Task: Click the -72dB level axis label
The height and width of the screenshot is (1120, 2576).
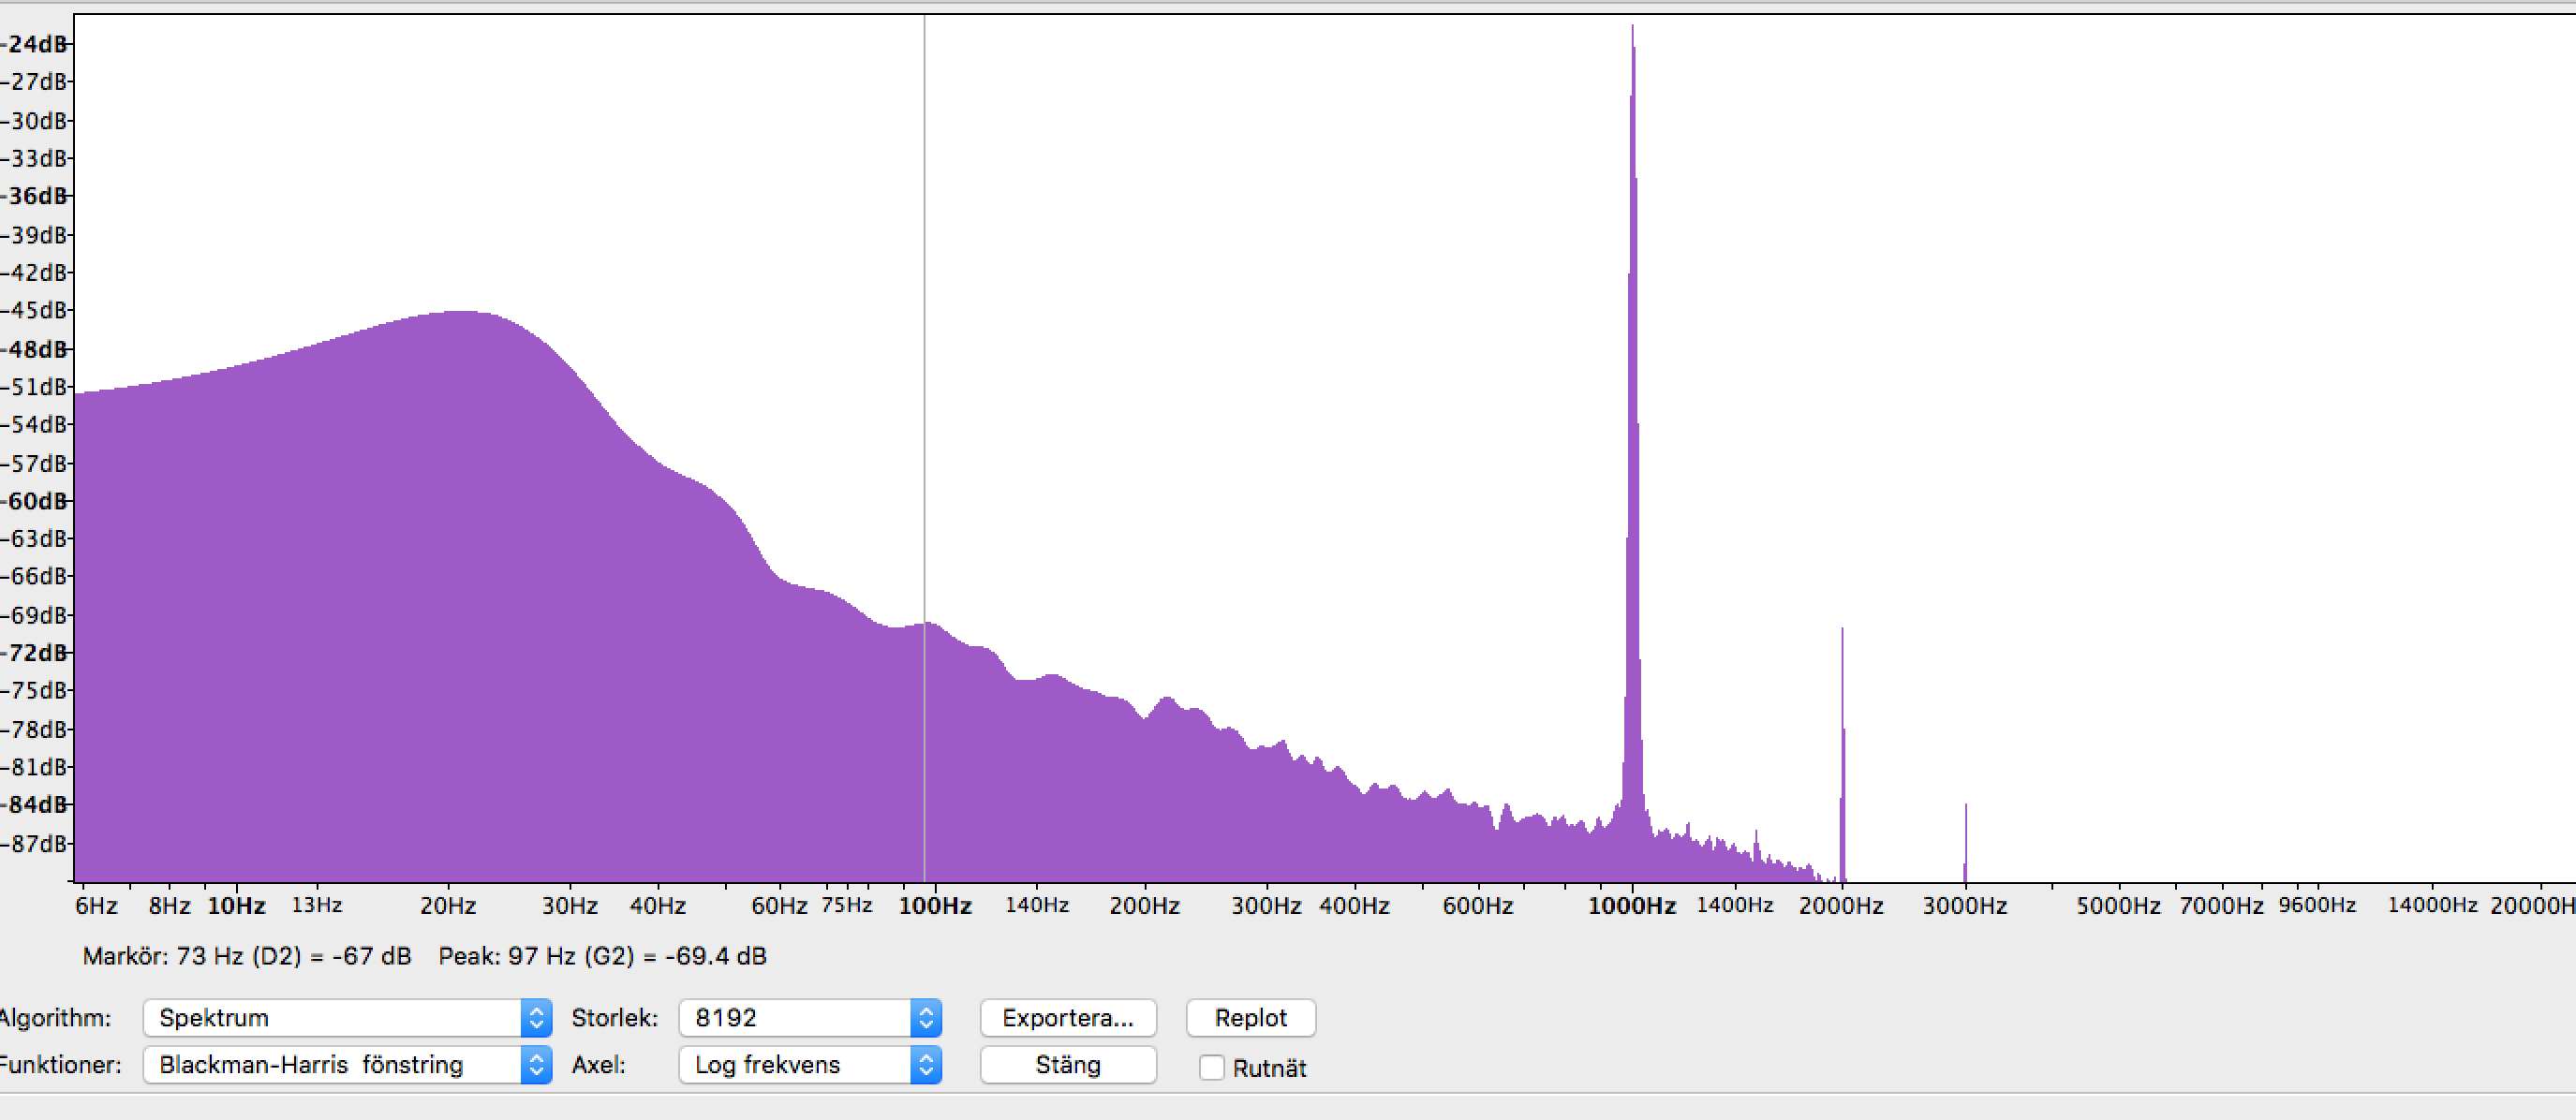Action: pos(34,653)
